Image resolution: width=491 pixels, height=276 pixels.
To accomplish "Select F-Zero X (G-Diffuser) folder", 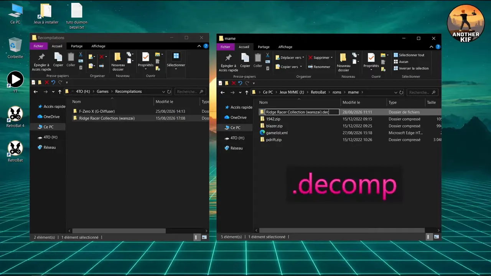I will [97, 111].
